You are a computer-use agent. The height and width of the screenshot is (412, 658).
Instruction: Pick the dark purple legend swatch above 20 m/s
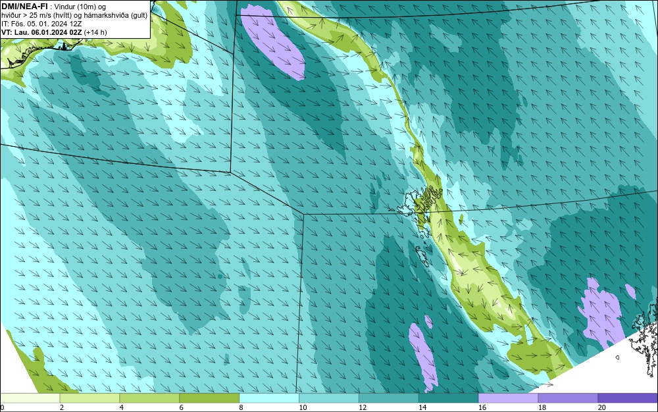point(628,398)
